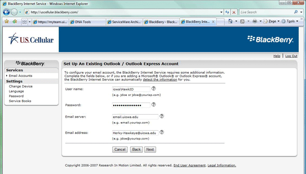The height and width of the screenshot is (174, 306).
Task: Expand the Print options dropdown arrow
Action: click(260, 21)
